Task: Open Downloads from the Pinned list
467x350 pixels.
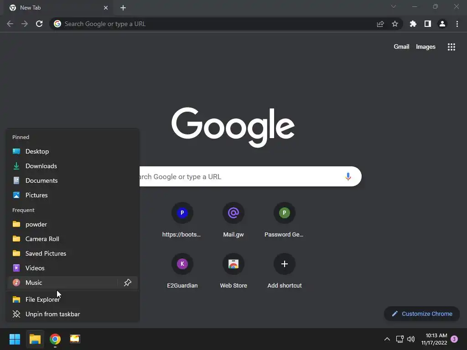Action: pyautogui.click(x=73, y=166)
